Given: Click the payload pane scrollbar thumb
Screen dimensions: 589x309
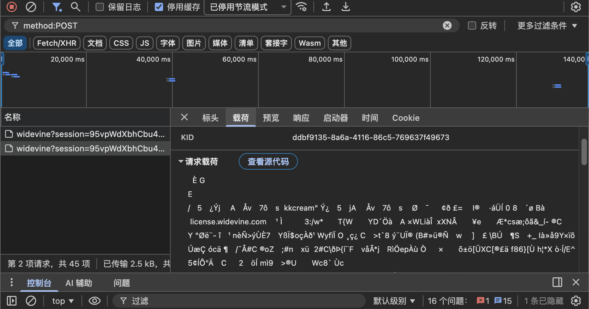Looking at the screenshot, I should [584, 152].
